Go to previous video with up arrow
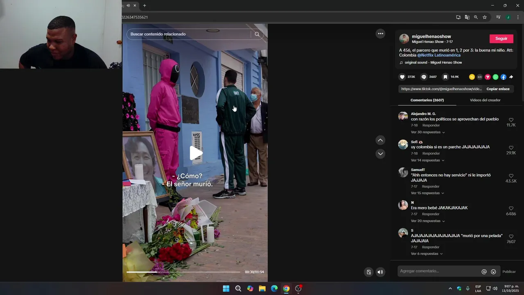Screen dimensions: 524x295 (380, 140)
